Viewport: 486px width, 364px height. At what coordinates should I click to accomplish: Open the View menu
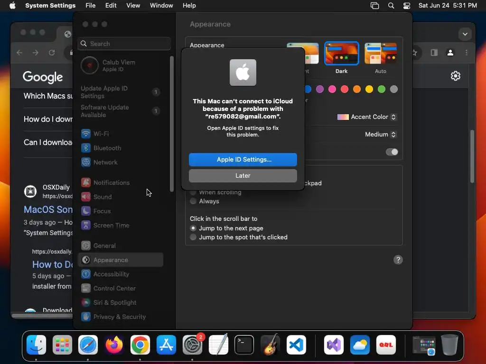[x=133, y=6]
